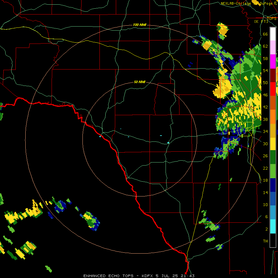Click the "10" legend value
The image size is (278, 278).
(265, 205)
